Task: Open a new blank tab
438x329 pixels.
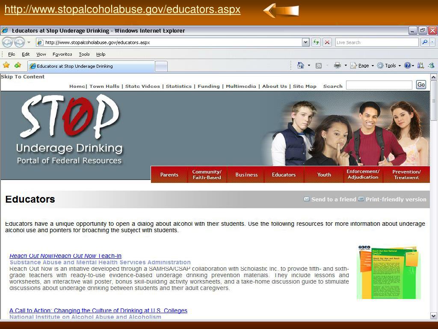Action: pos(161,66)
